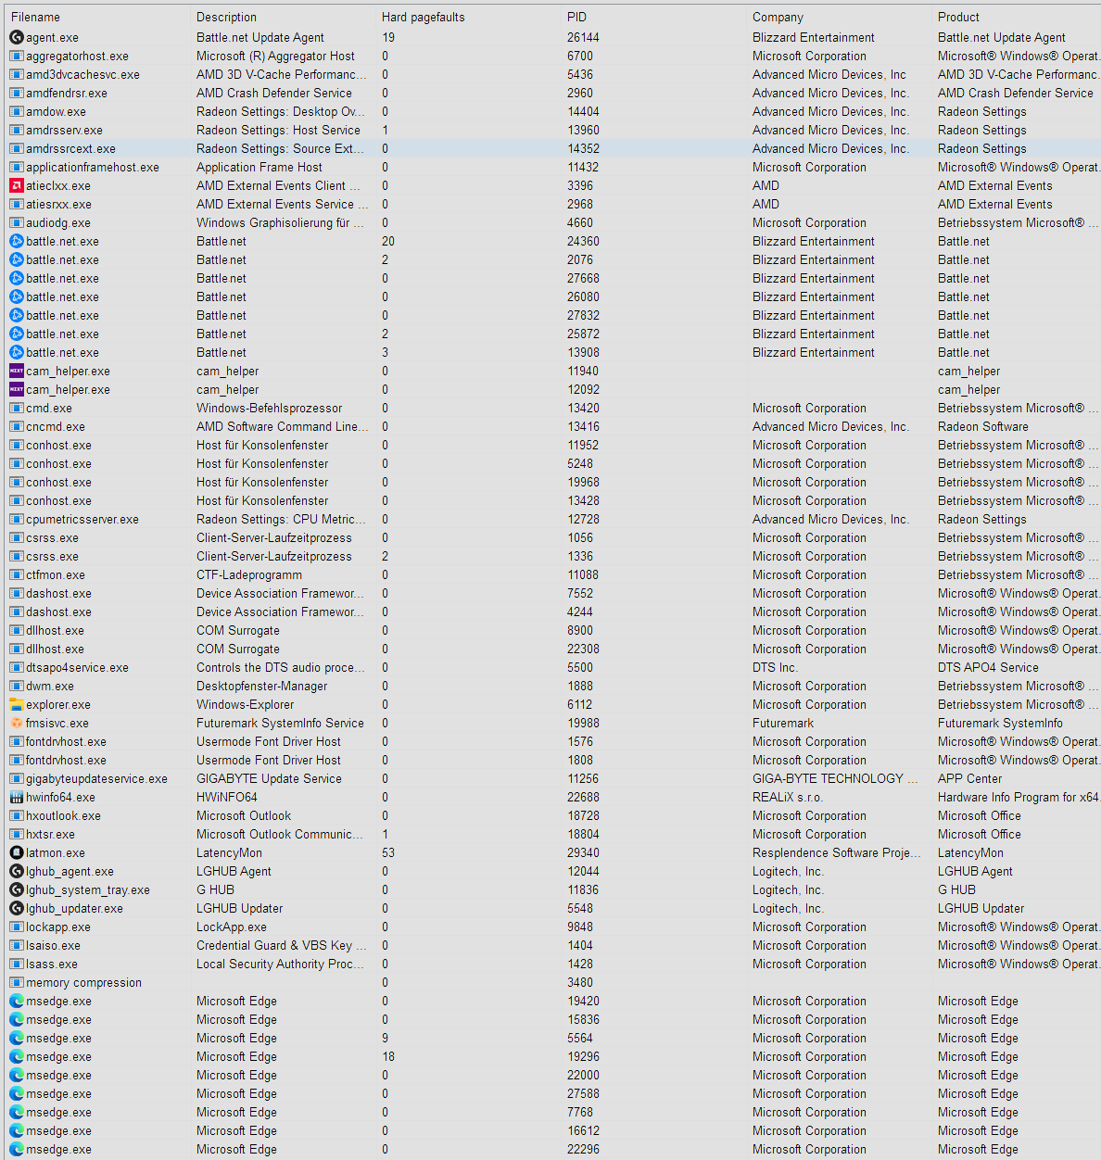Click the PID value 22688
This screenshot has width=1101, height=1160.
(583, 798)
